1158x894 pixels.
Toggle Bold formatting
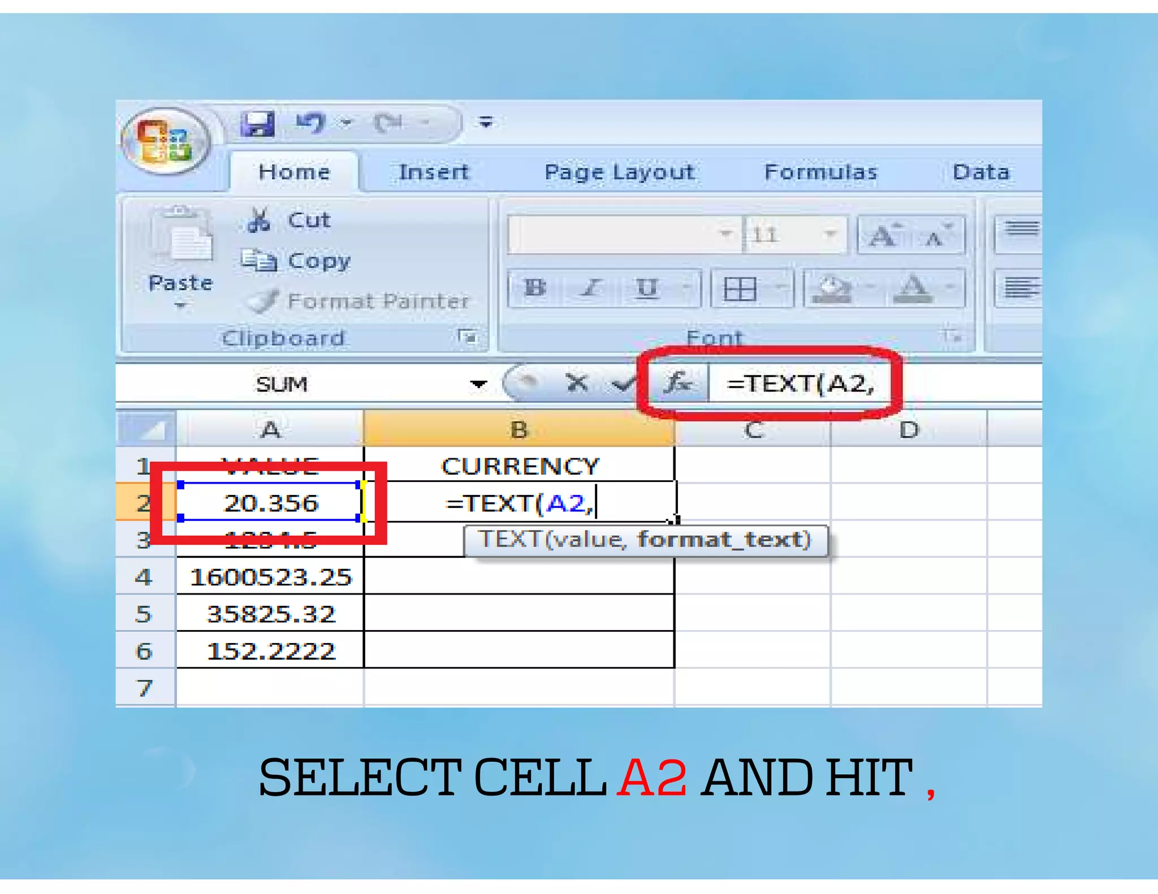point(534,288)
